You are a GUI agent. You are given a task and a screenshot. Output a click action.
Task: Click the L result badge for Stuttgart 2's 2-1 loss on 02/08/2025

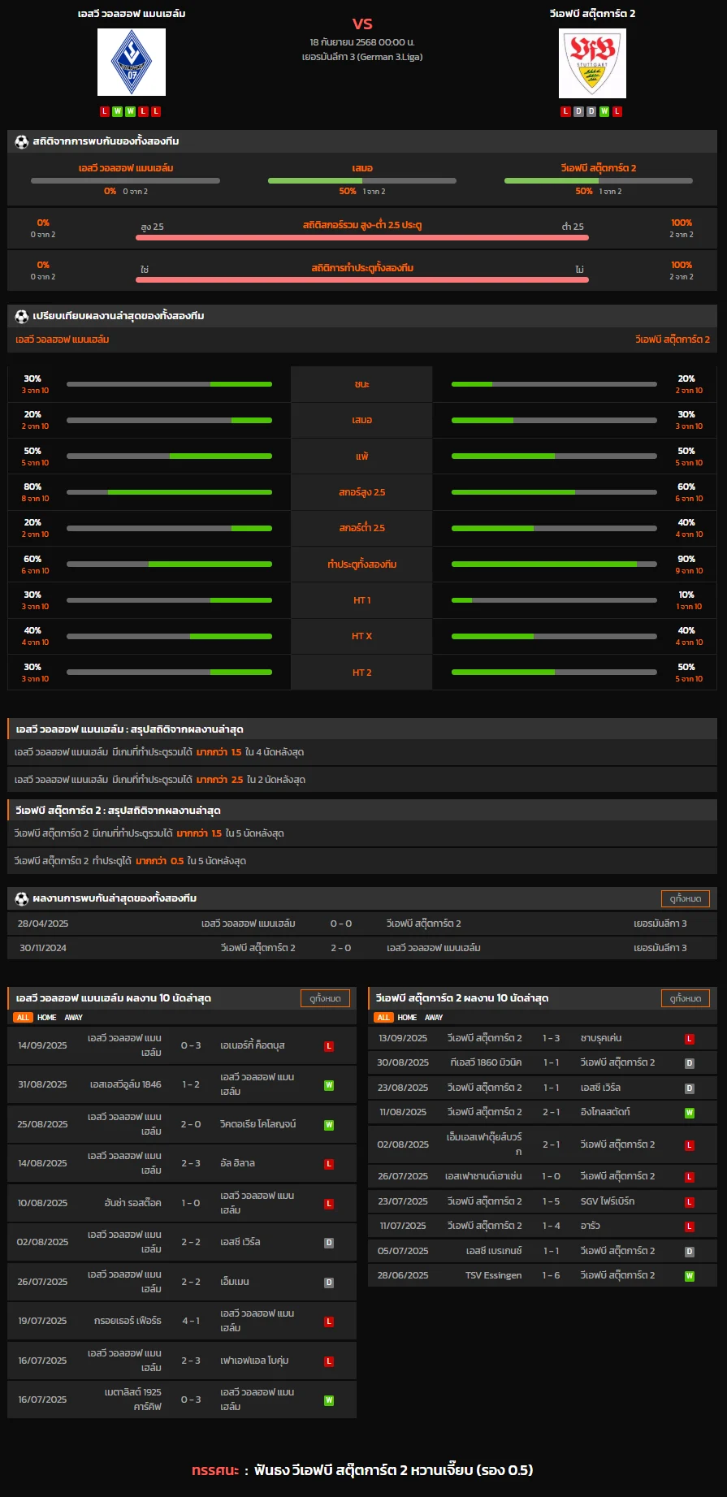[690, 1145]
